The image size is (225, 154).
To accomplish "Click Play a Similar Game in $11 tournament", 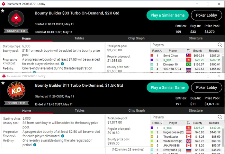I will [167, 87].
